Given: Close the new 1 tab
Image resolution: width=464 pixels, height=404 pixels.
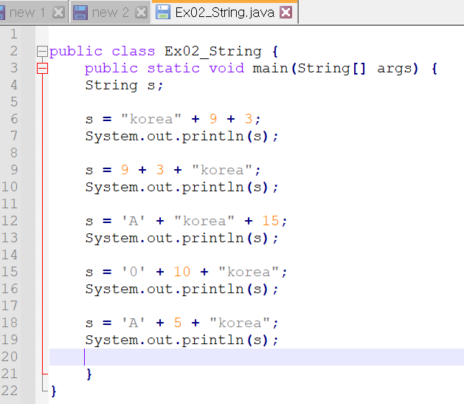Looking at the screenshot, I should tap(58, 13).
